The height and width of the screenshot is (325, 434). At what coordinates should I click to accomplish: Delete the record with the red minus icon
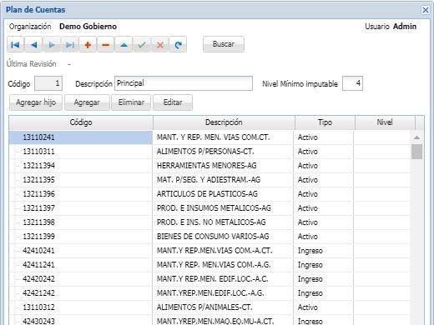click(106, 44)
